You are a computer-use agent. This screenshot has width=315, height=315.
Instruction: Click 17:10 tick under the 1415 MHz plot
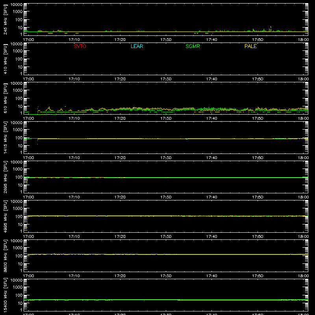click(x=74, y=158)
